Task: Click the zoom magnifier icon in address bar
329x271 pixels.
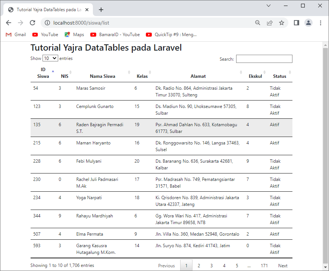Action: pyautogui.click(x=257, y=23)
